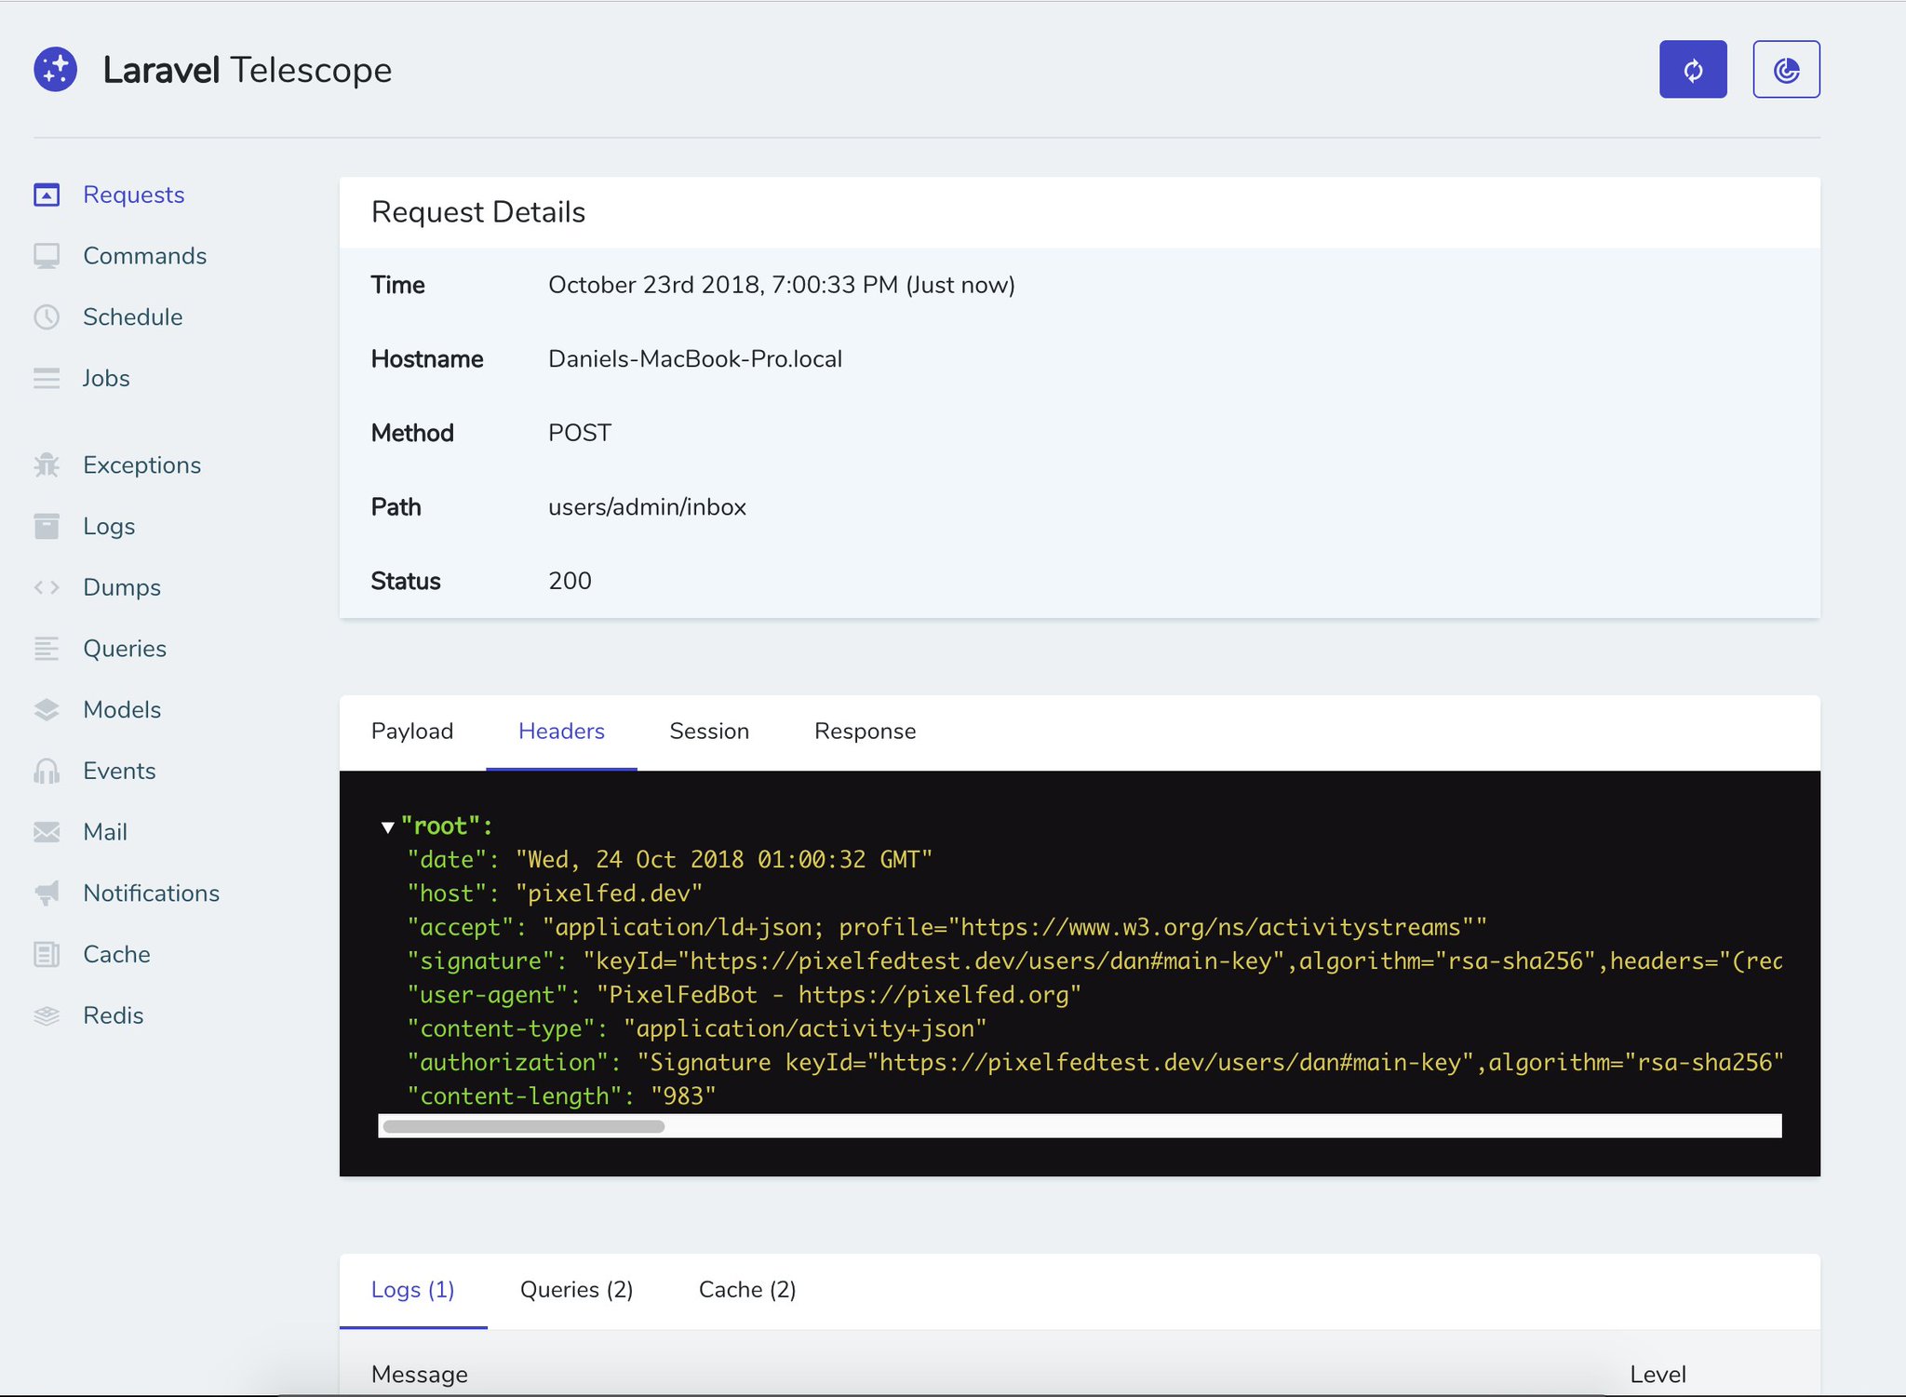Click the Laravel Telescope logo icon
This screenshot has height=1397, width=1906.
pyautogui.click(x=56, y=70)
